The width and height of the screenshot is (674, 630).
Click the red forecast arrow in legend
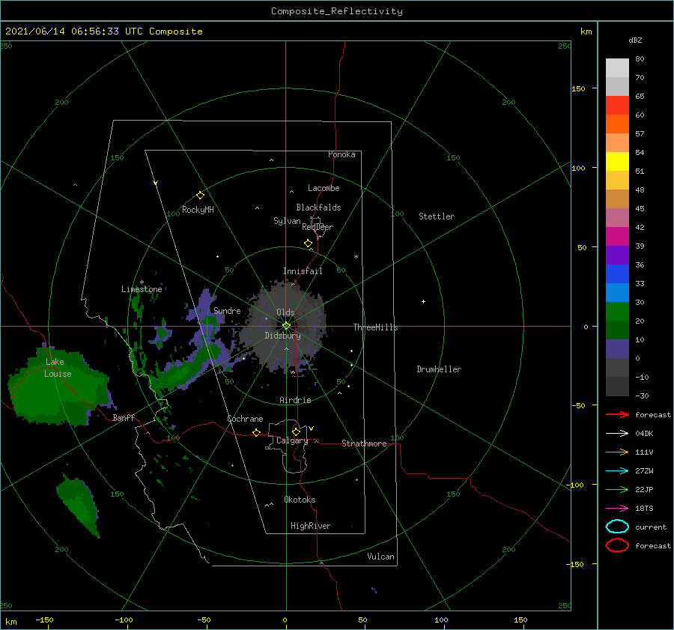[617, 414]
